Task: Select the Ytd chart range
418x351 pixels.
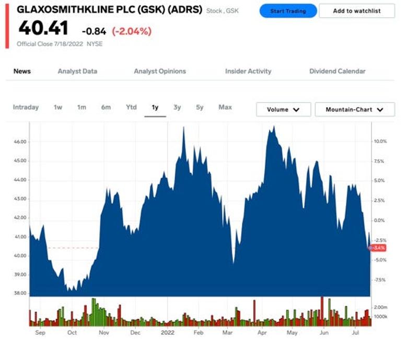Action: [131, 107]
